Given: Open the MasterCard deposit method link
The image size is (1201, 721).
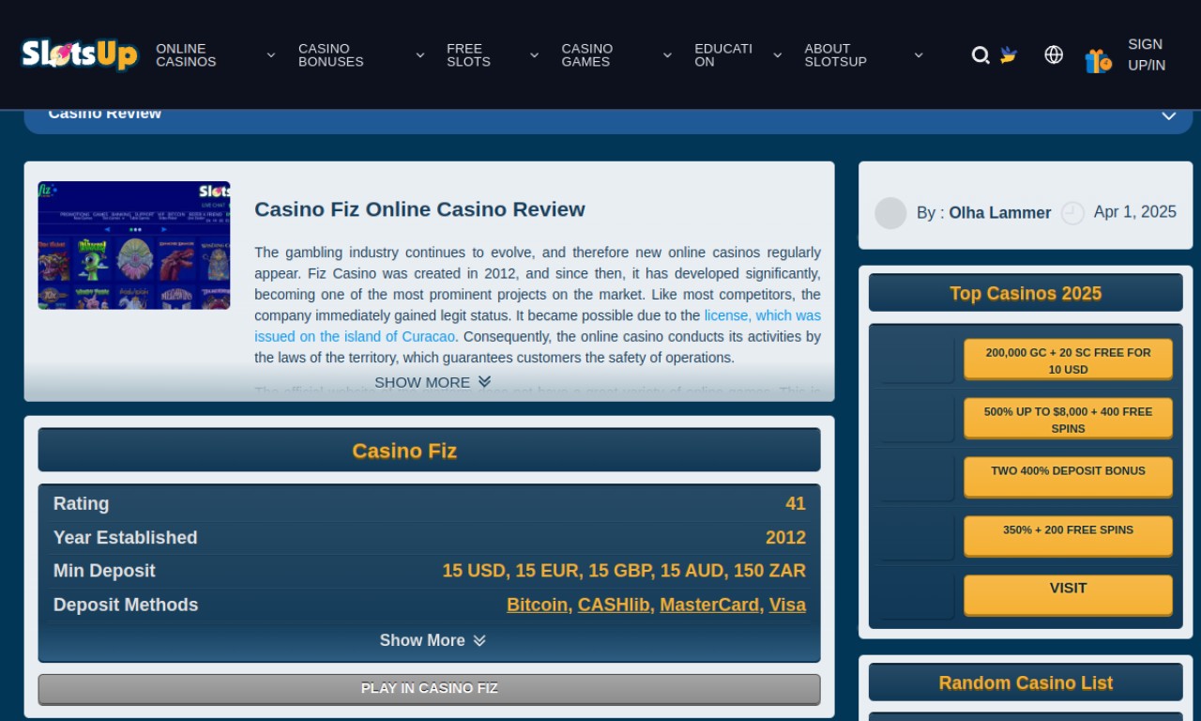Looking at the screenshot, I should pyautogui.click(x=709, y=605).
